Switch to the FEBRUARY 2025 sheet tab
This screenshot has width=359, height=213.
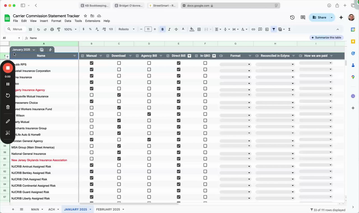point(108,209)
